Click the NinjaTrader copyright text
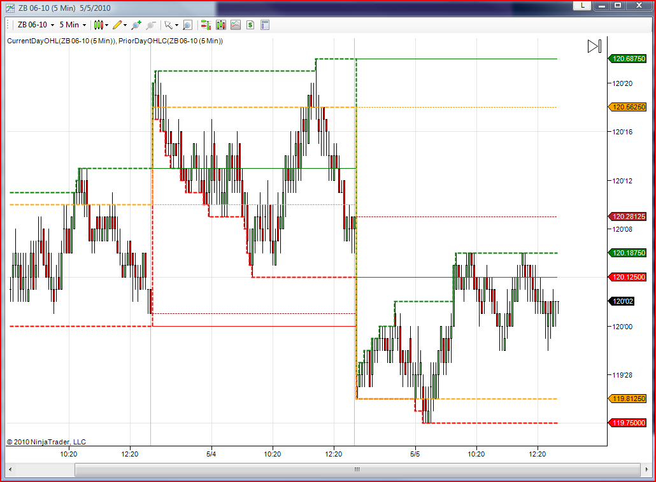Screen dimensions: 656x482 coord(46,442)
